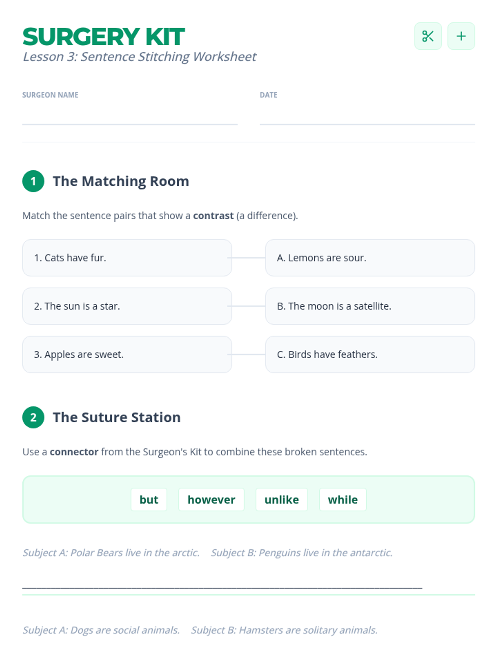The image size is (497, 663).
Task: Pick answer A 'Lemons are sour'
Action: tap(370, 258)
